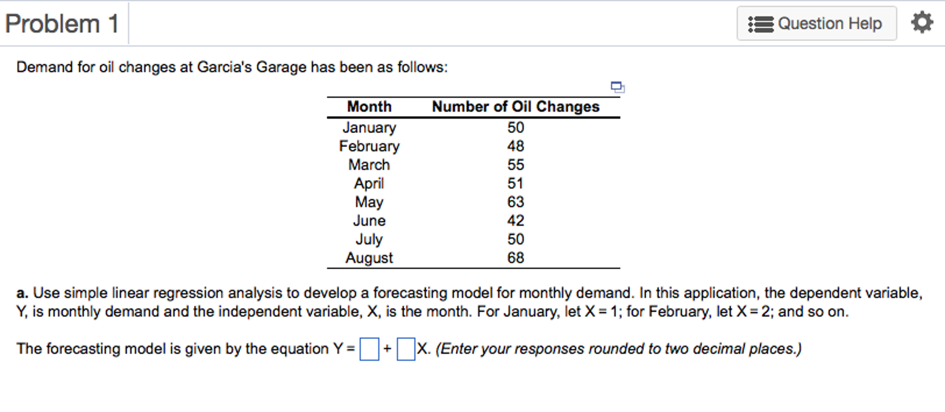
Task: Click the Number of Oil Changes header
Action: pos(515,107)
